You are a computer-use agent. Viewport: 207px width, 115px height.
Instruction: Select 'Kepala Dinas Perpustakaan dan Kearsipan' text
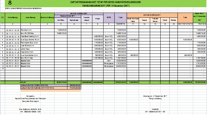pyautogui.click(x=30, y=98)
